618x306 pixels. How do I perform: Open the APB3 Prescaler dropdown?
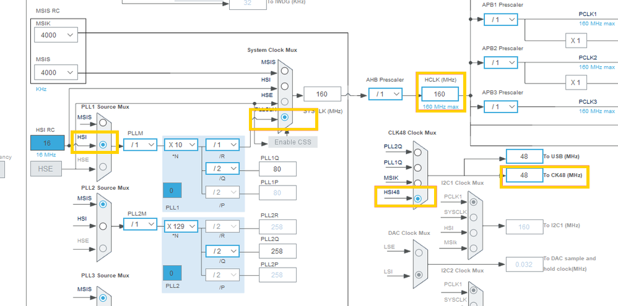tap(500, 106)
